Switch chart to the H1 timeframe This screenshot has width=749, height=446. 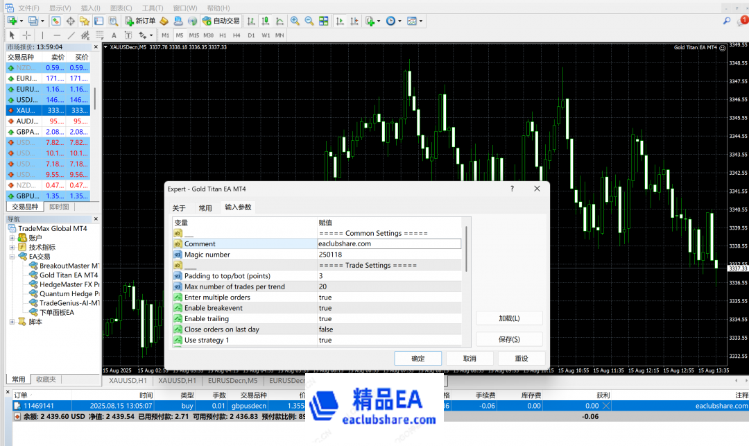[x=223, y=35]
